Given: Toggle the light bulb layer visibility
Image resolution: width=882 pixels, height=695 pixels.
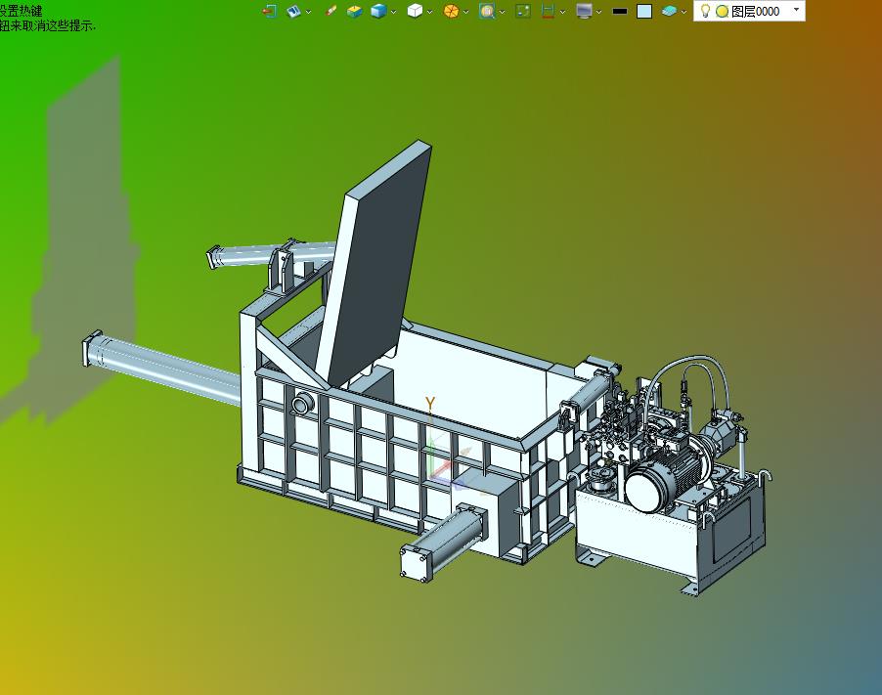Looking at the screenshot, I should pyautogui.click(x=705, y=11).
